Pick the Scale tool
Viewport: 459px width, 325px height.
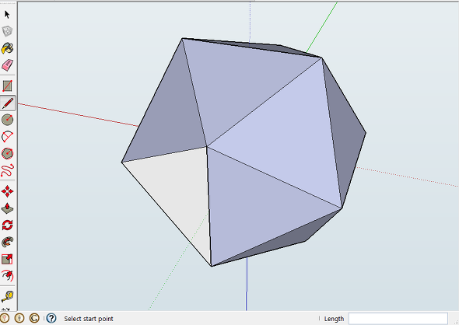pos(7,259)
